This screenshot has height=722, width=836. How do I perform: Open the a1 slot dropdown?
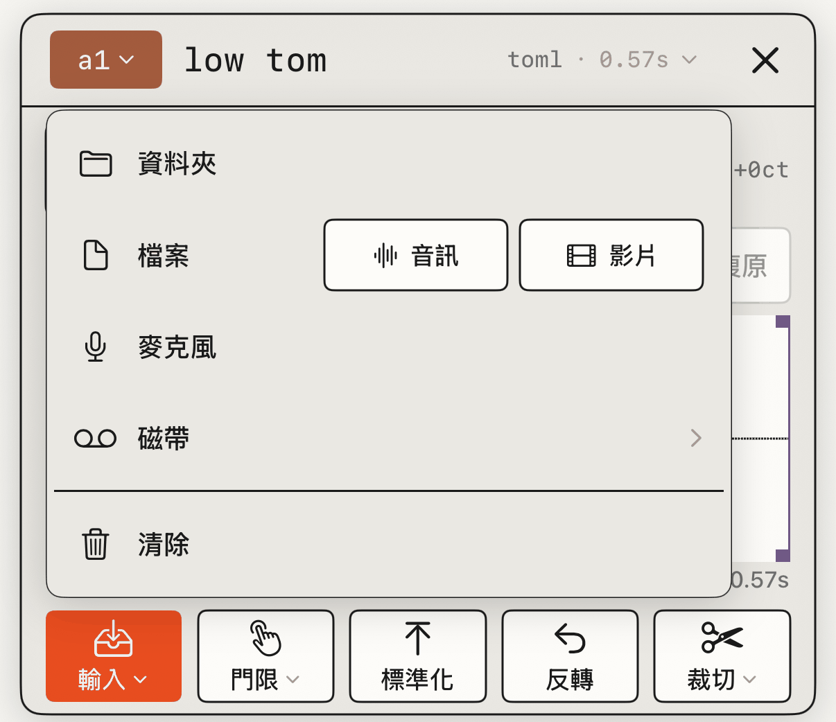[106, 60]
